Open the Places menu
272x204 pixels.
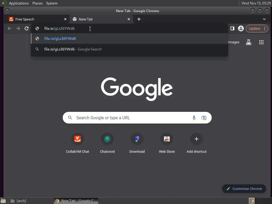tap(37, 3)
